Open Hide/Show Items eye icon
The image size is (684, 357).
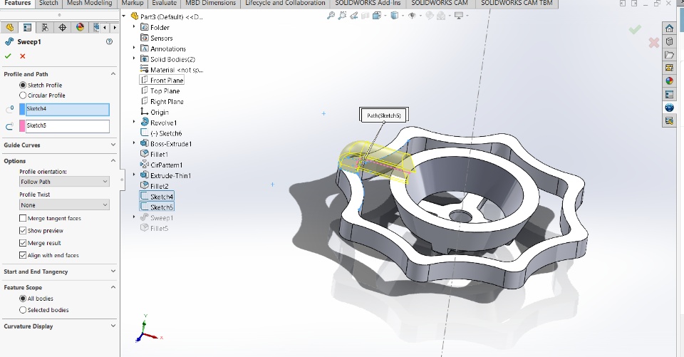click(411, 16)
